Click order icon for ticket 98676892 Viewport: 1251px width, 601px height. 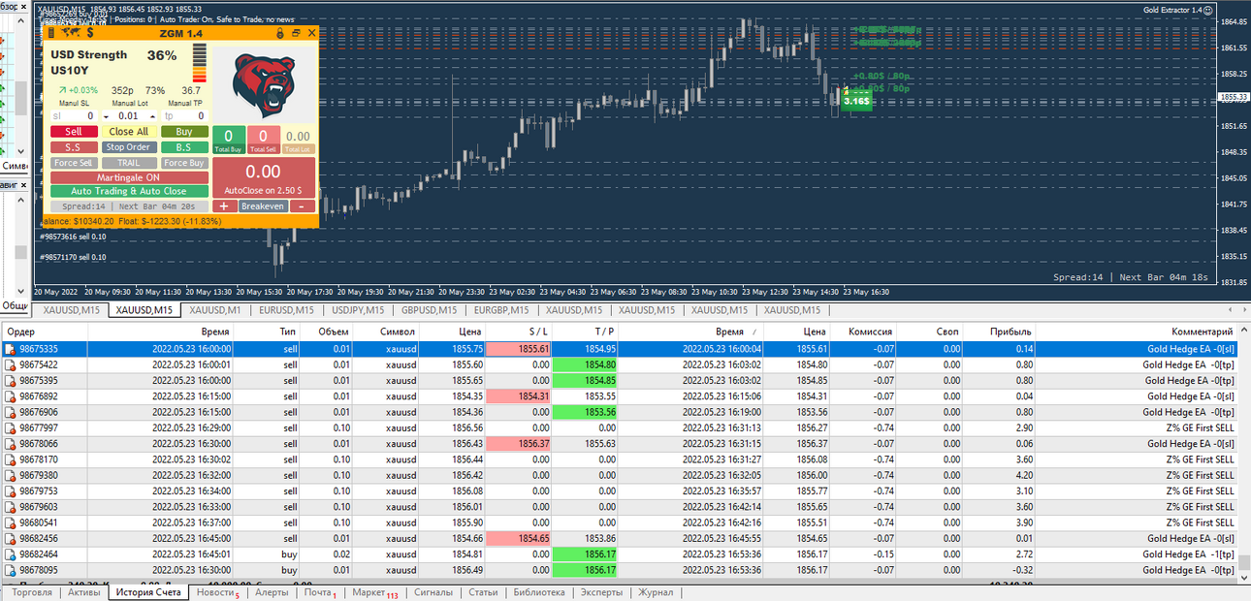12,396
